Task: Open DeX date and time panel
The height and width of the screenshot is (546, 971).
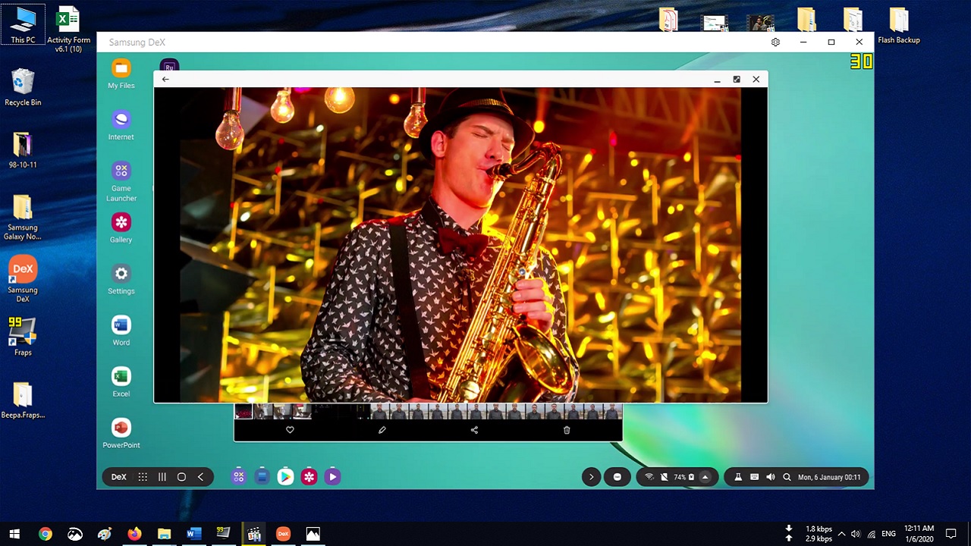Action: tap(829, 477)
